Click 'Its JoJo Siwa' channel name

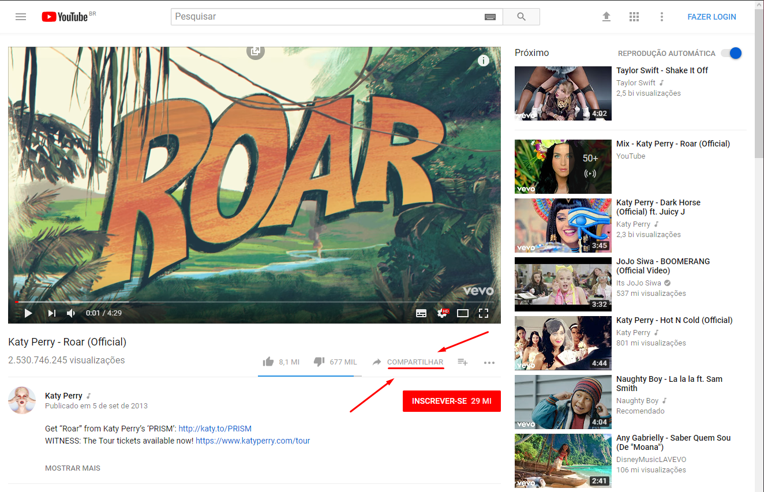tap(639, 283)
